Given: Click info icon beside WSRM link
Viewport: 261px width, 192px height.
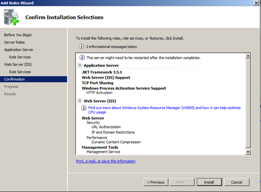Looking at the screenshot, I should [84, 108].
